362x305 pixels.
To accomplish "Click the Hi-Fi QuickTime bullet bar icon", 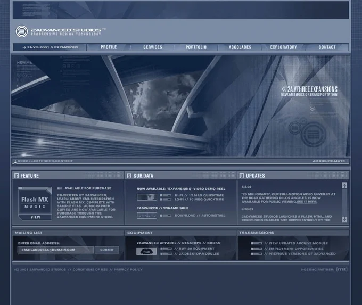I will pos(166,195).
